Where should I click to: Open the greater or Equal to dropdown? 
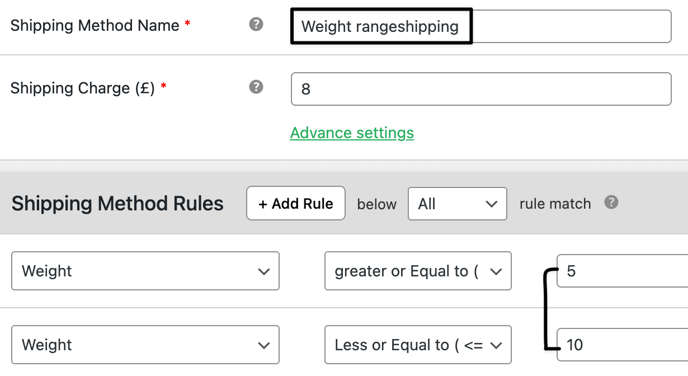(x=418, y=271)
